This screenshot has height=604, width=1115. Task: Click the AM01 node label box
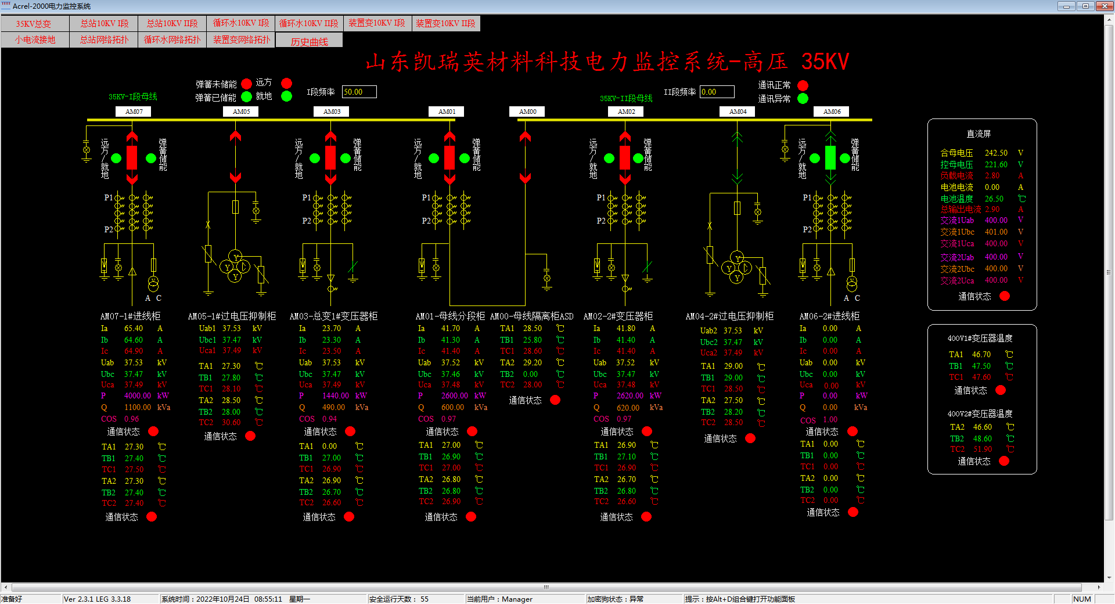click(447, 112)
